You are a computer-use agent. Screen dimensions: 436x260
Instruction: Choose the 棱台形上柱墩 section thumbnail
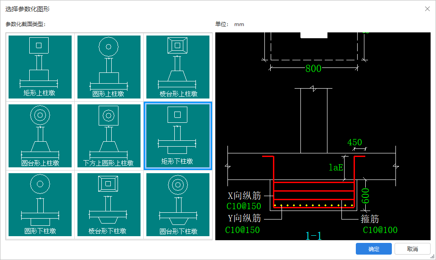[178, 67]
